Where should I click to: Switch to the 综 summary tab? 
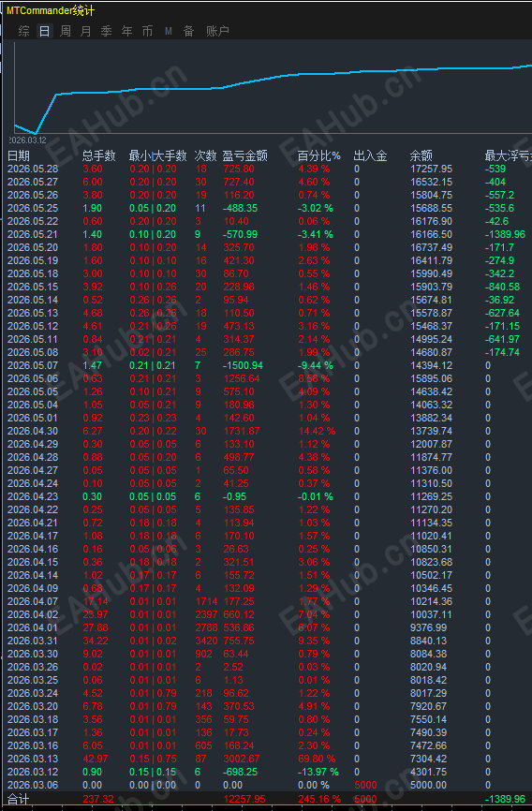point(23,31)
